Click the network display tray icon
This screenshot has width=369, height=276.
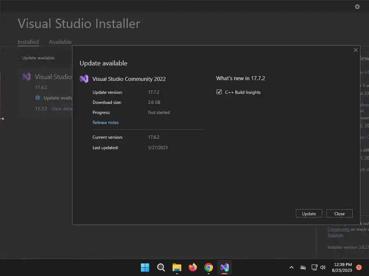(x=314, y=267)
